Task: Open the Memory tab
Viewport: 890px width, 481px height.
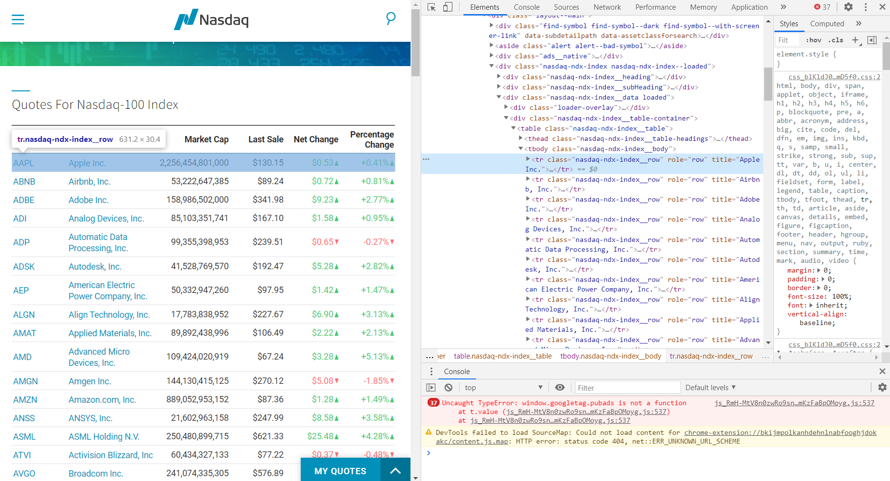Action: coord(703,7)
